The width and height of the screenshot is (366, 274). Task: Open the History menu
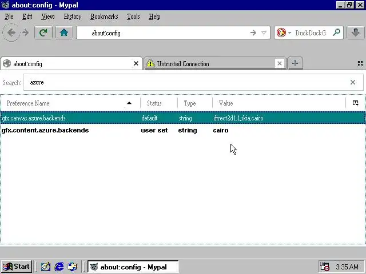coord(73,17)
